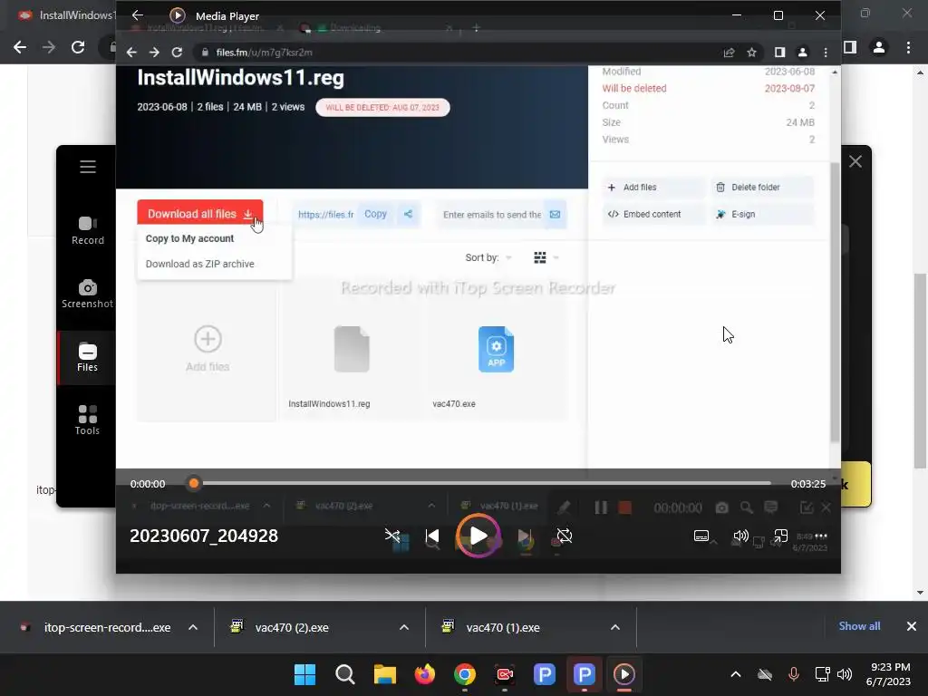The image size is (928, 696).
Task: Open Chrome from taskbar
Action: click(x=465, y=674)
